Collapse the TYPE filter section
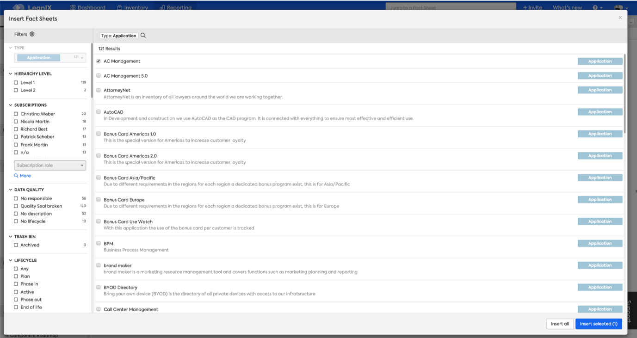The width and height of the screenshot is (637, 338). 11,48
